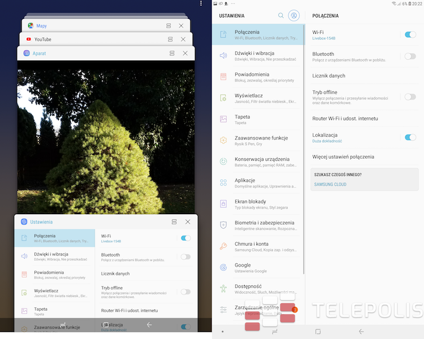The height and width of the screenshot is (339, 424).
Task: Toggle the Wi-Fi switch in Połączenia panel
Action: tap(410, 35)
